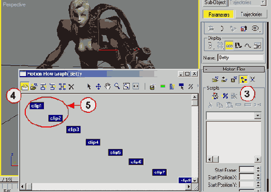Select the clip3 node in the graph
Screen dimensions: 271x192
[74, 130]
